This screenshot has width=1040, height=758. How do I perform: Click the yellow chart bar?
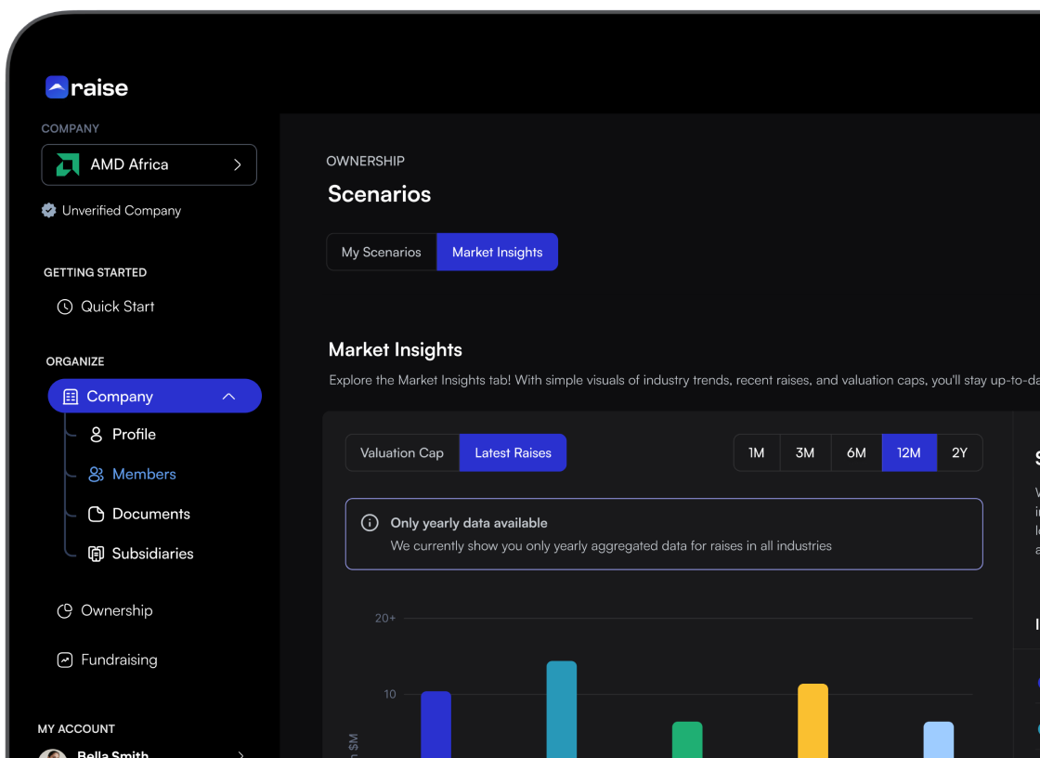812,720
